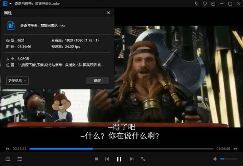Close the 属性 properties dialog

108,13
